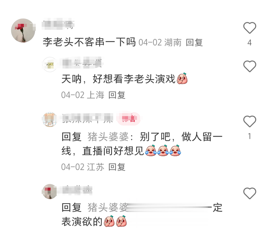Tap the blurred username of the Shanghai replier
Screen dimensions: 268x235
point(82,62)
